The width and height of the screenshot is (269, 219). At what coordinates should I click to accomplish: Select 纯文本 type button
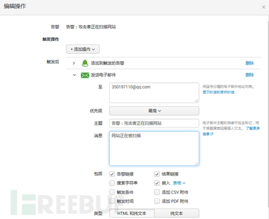[176, 213]
